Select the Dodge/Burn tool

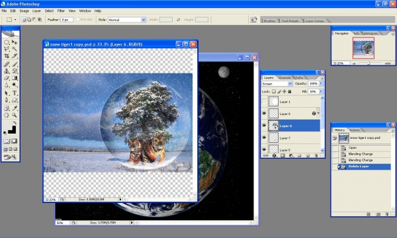pyautogui.click(x=15, y=85)
